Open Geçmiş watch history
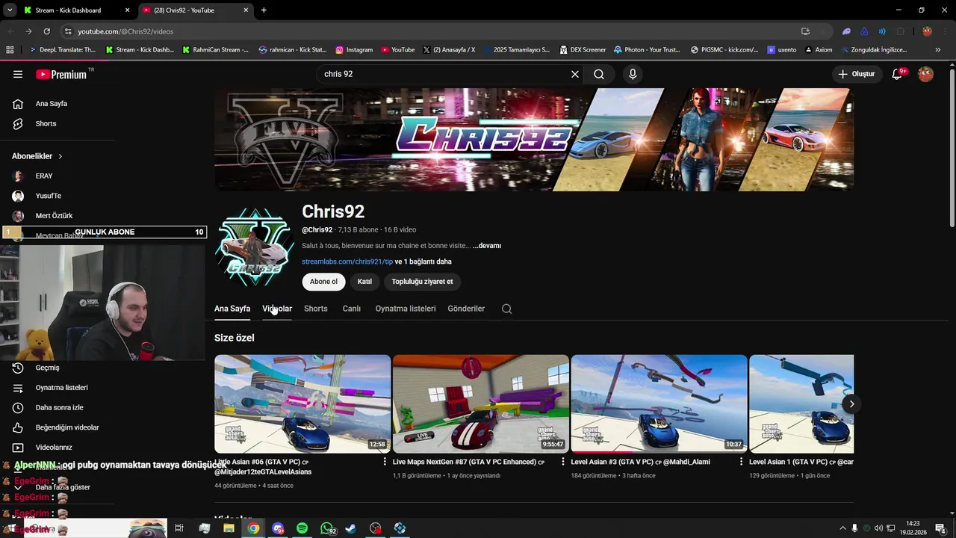This screenshot has width=956, height=538. [x=47, y=368]
